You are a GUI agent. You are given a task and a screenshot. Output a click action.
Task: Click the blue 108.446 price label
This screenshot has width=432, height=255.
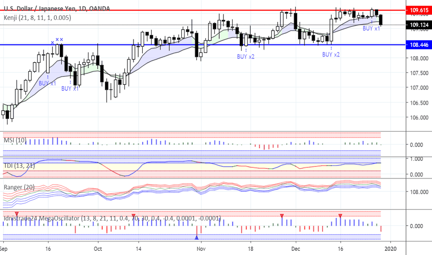(x=418, y=45)
